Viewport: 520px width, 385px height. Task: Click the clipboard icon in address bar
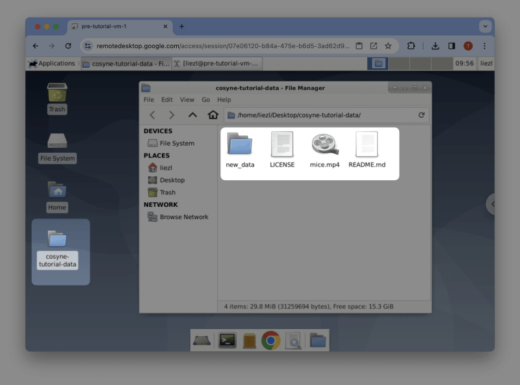coord(359,46)
